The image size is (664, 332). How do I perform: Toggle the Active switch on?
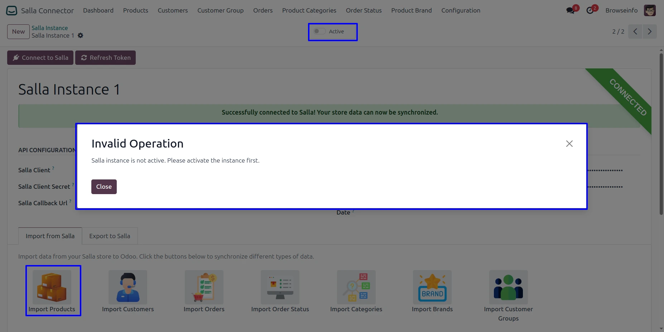319,32
